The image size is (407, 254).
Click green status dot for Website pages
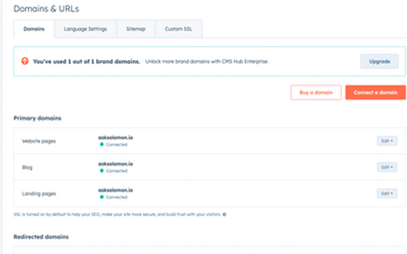tap(102, 145)
